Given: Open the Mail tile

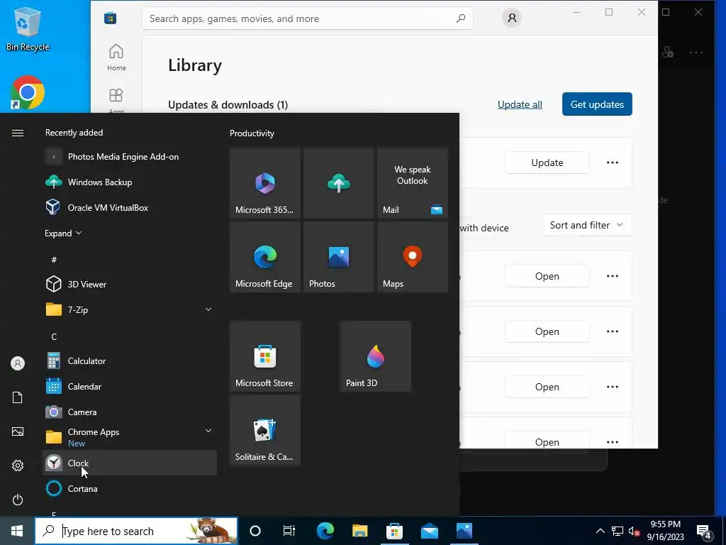Looking at the screenshot, I should (x=413, y=183).
